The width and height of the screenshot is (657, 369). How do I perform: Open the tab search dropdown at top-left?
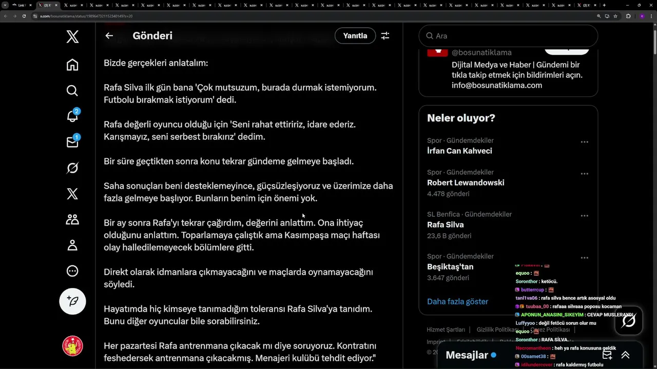click(5, 5)
